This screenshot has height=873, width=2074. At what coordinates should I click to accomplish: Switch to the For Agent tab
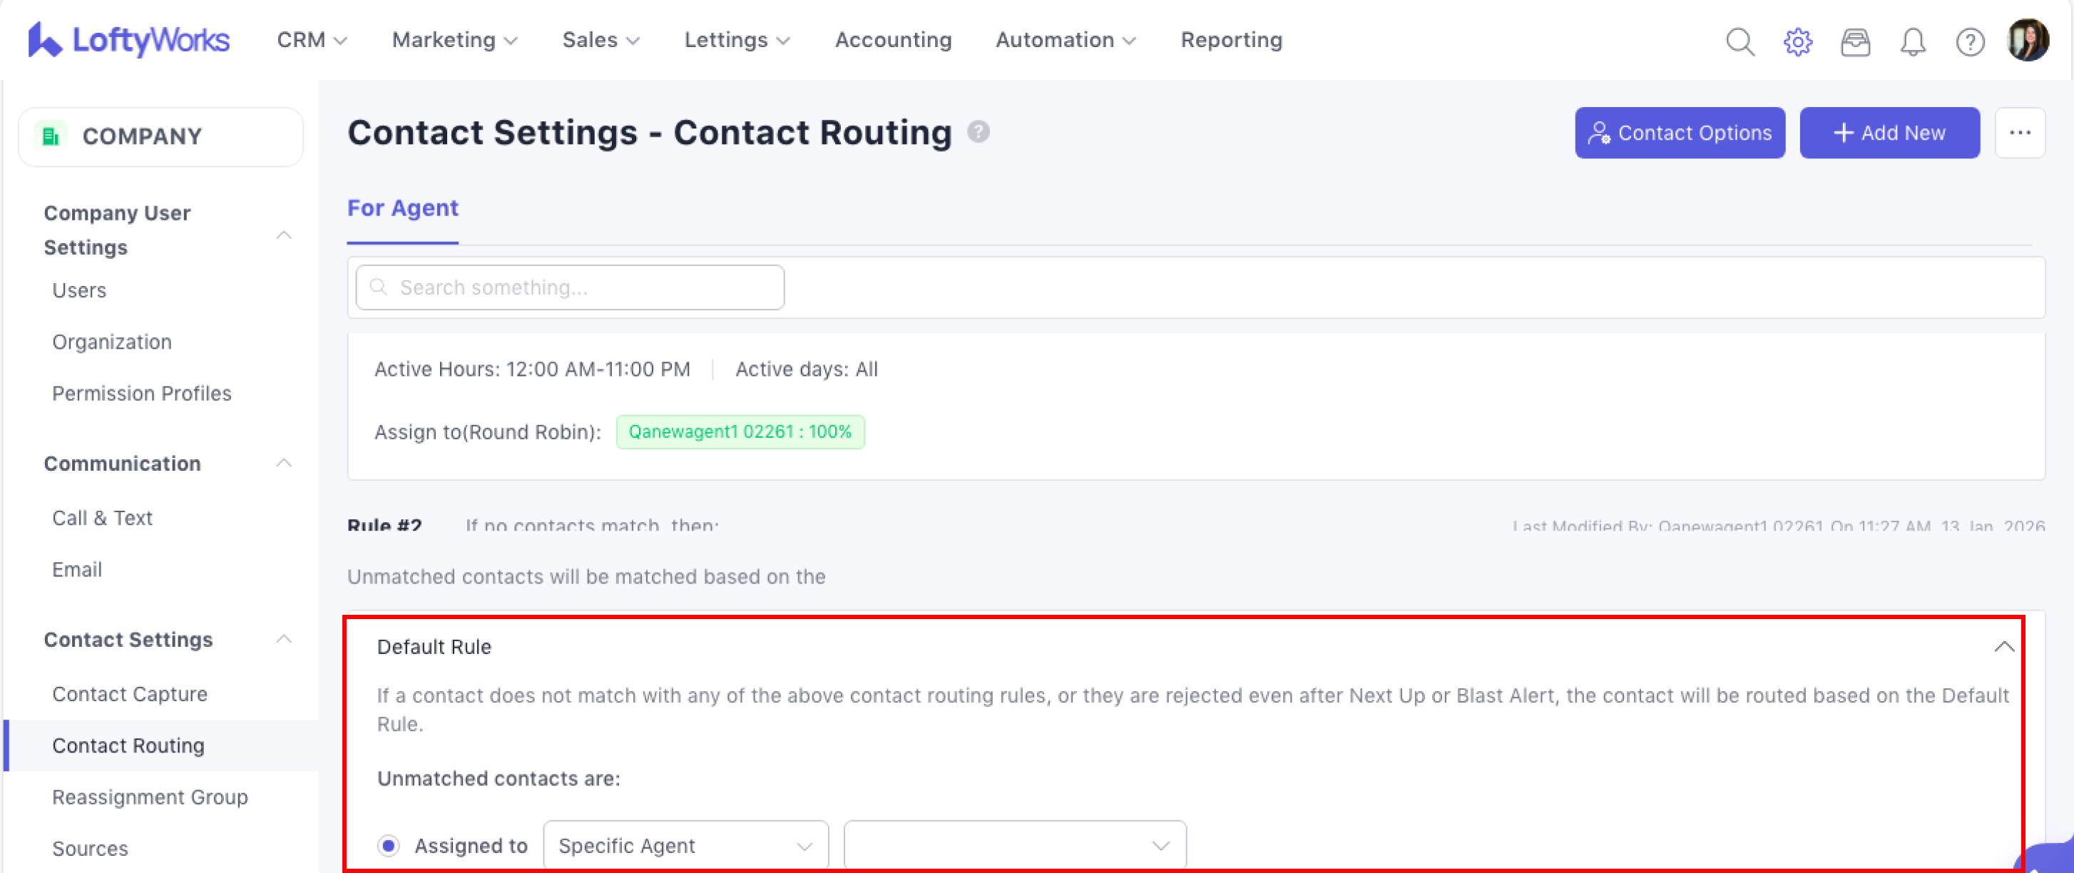pos(402,208)
